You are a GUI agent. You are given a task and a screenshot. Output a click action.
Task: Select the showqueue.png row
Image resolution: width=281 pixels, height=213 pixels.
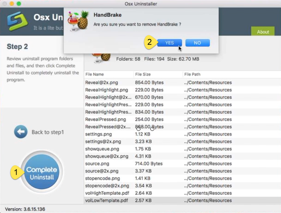(x=102, y=149)
